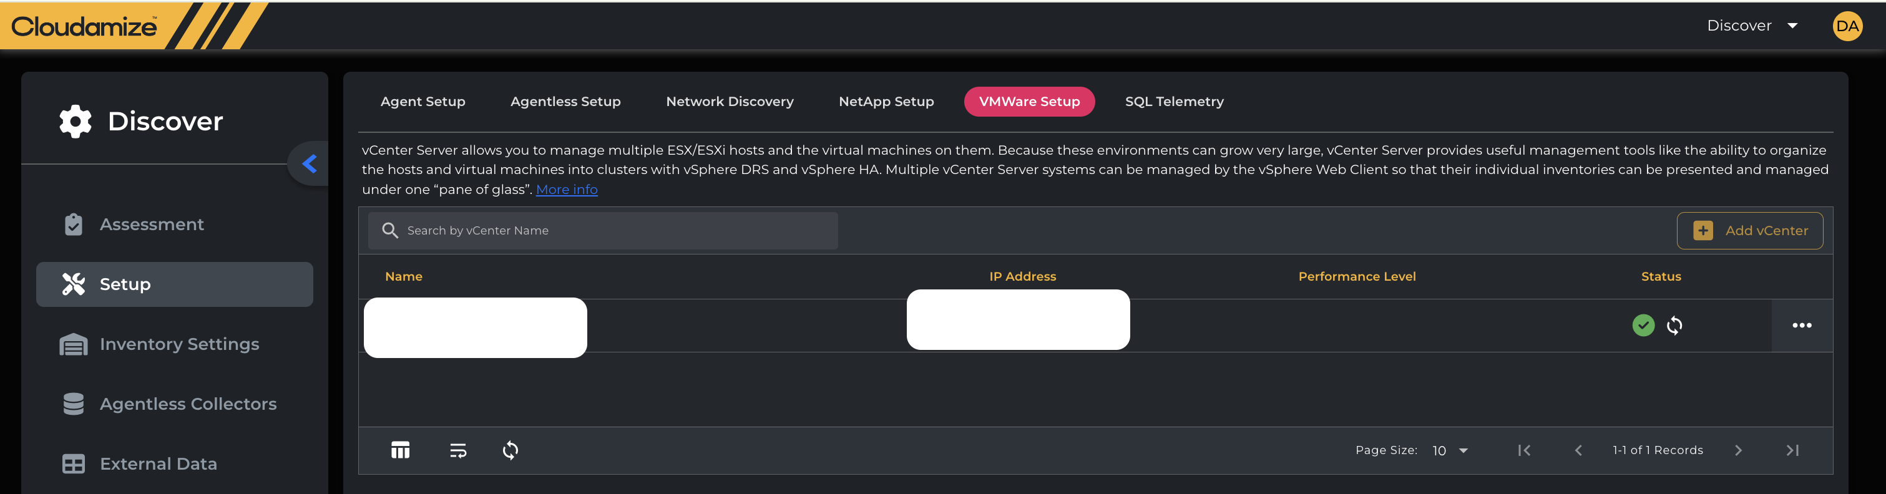The image size is (1886, 494).
Task: Go to the last page of records
Action: pos(1792,450)
